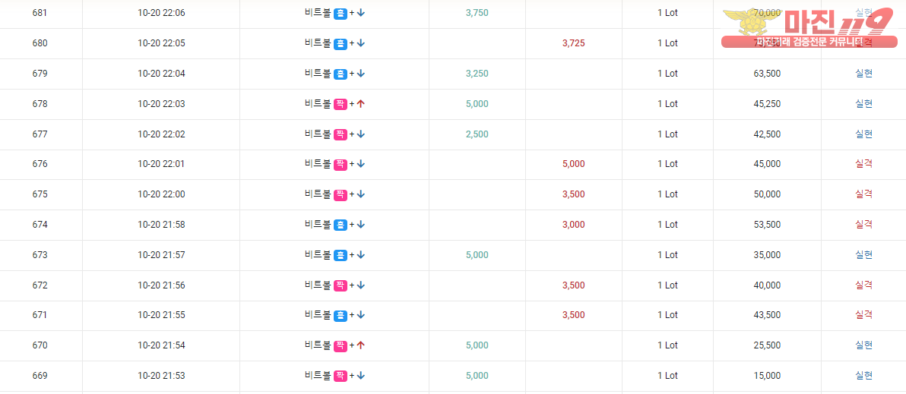Click the 비트볼 label in row 674

pyautogui.click(x=318, y=225)
